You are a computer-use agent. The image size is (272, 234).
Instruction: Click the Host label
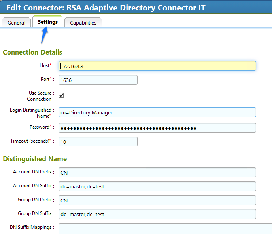45,65
